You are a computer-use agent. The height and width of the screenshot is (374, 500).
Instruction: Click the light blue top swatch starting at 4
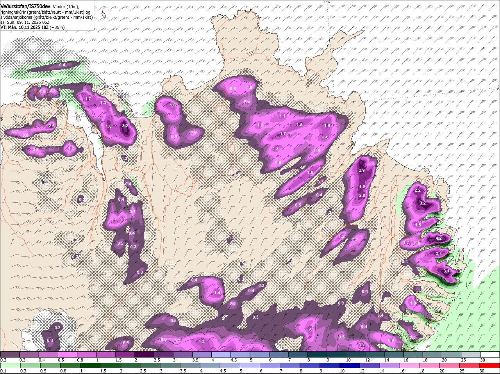click(x=221, y=354)
